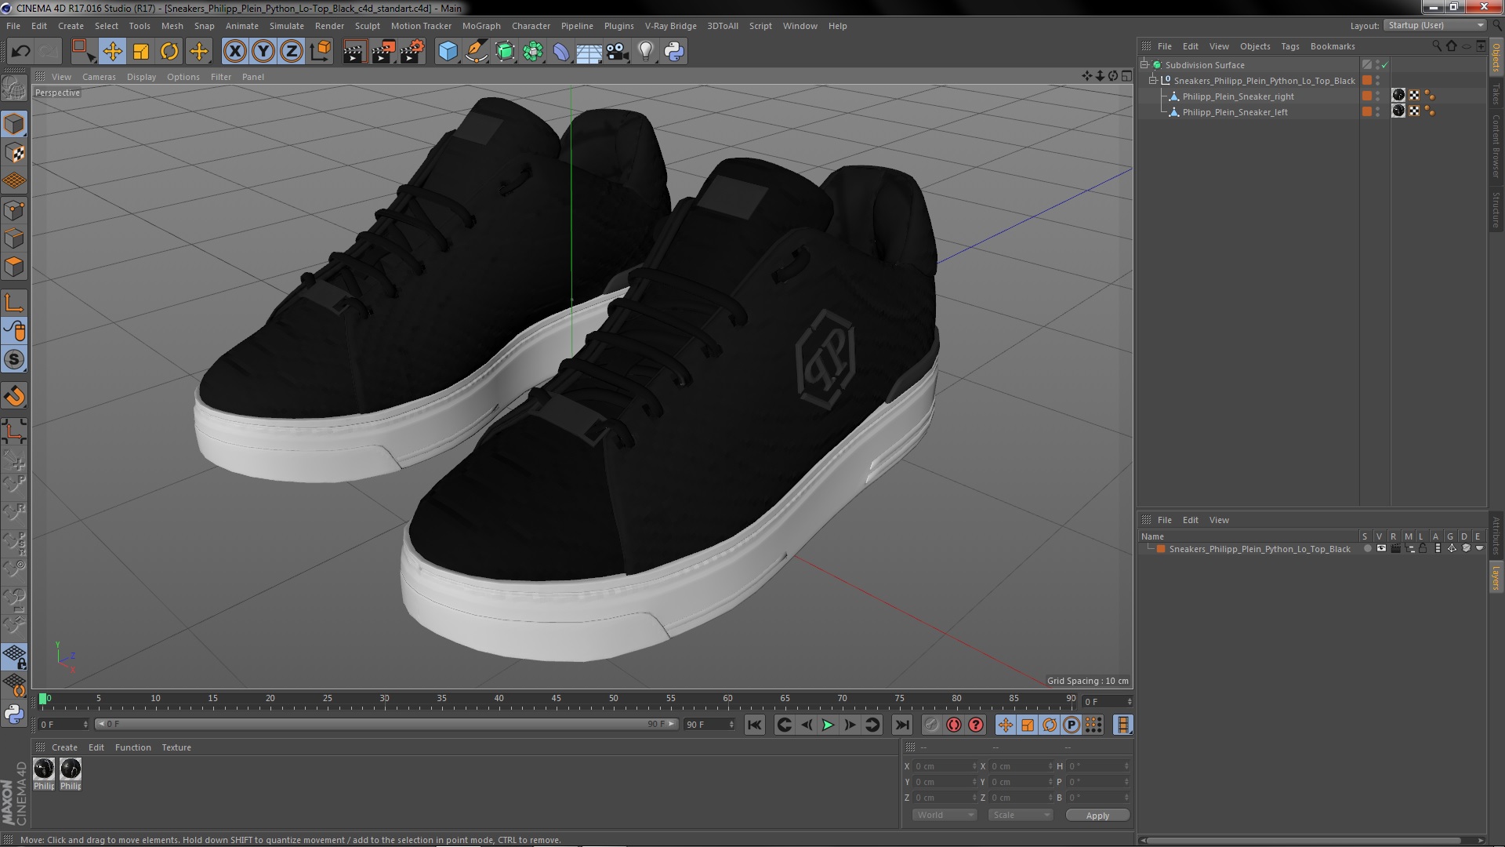Select the first Philip material thumbnail
Image resolution: width=1505 pixels, height=847 pixels.
[x=44, y=769]
